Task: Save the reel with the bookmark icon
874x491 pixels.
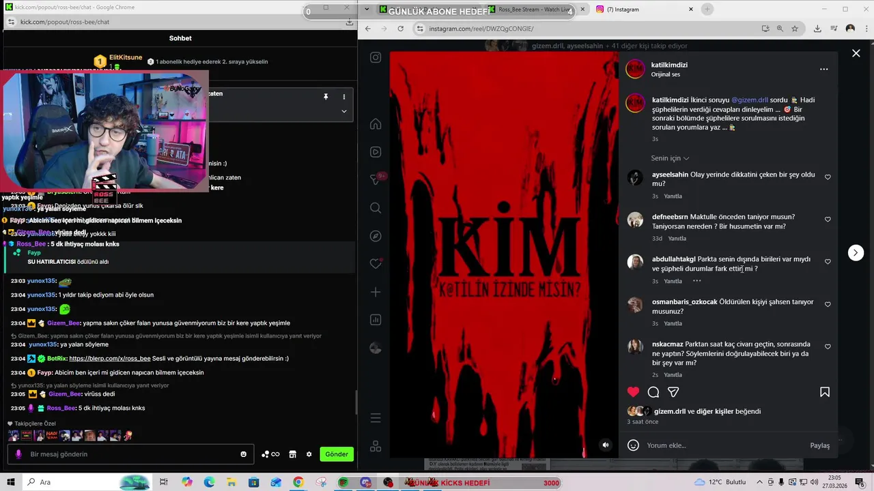Action: pyautogui.click(x=825, y=392)
